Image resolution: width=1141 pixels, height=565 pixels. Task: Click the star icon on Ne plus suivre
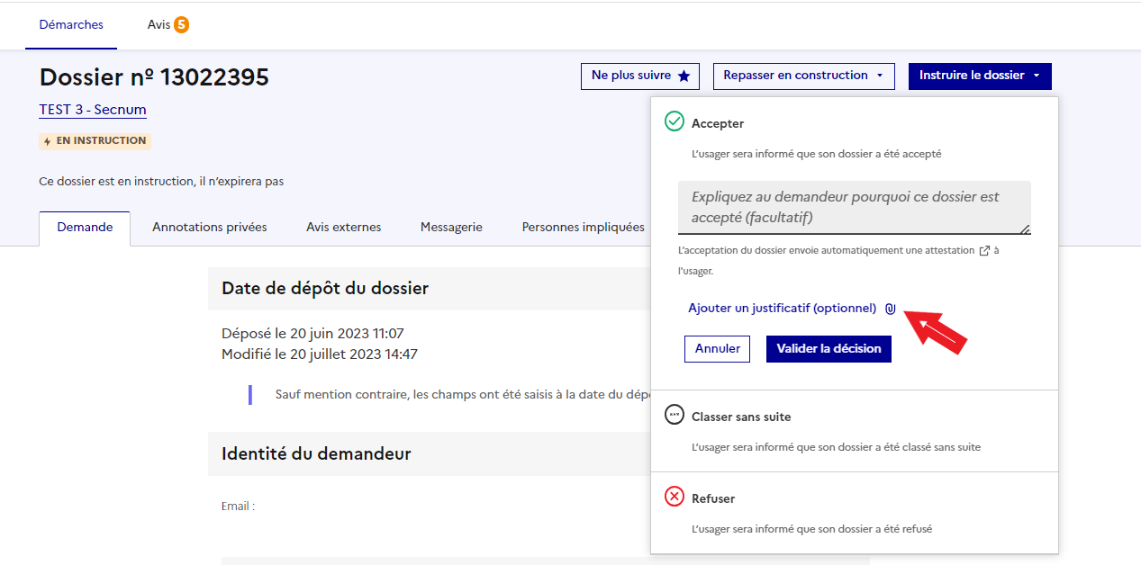coord(684,76)
